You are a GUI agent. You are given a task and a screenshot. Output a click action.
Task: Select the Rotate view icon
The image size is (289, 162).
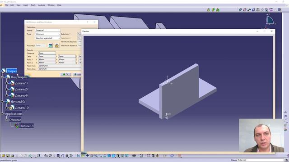[92, 156]
